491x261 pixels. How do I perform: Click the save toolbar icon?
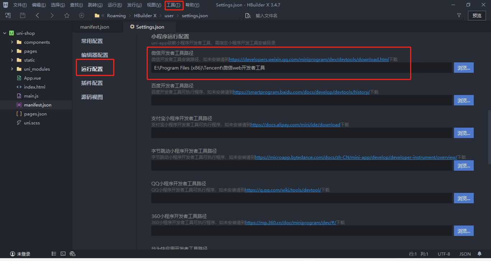coord(23,15)
